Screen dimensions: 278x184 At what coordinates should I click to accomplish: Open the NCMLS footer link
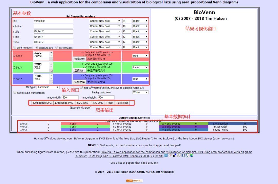[x=150, y=172]
